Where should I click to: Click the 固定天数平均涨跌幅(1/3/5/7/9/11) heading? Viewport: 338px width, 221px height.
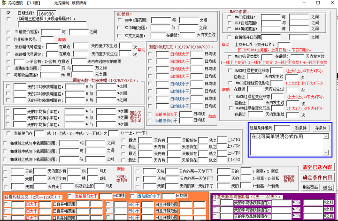tap(106, 80)
